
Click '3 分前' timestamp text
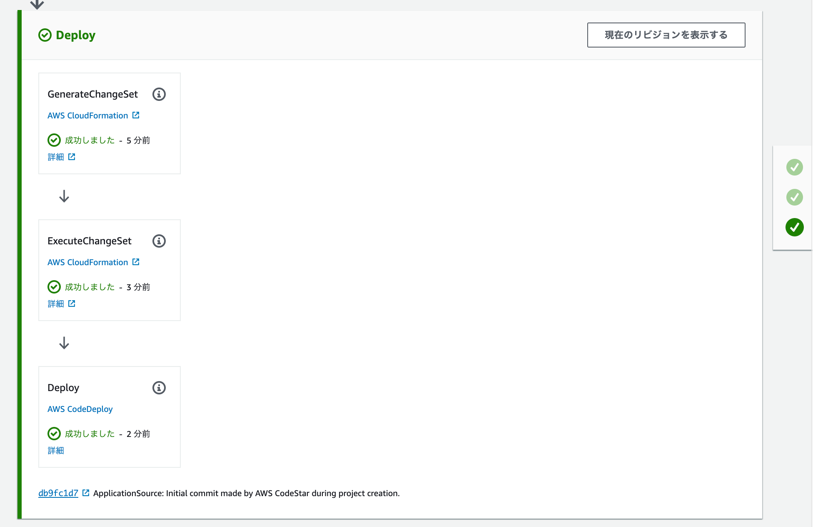(138, 287)
